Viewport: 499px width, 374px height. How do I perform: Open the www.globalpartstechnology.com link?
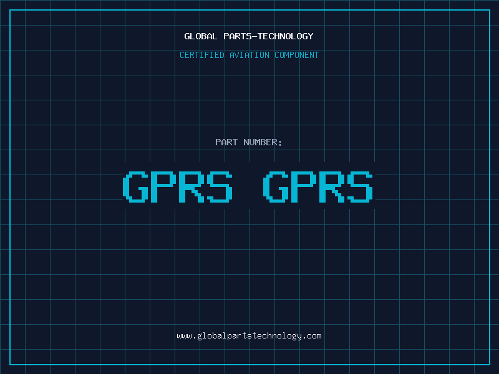point(249,336)
